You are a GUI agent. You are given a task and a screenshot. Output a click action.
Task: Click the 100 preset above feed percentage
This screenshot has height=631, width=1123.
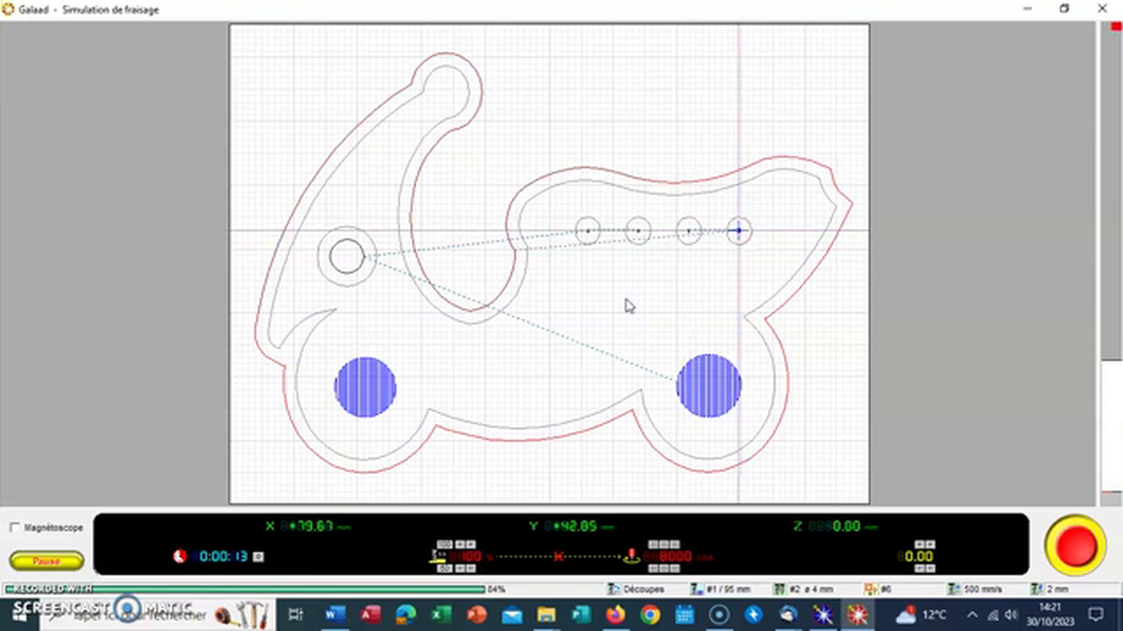click(x=445, y=544)
